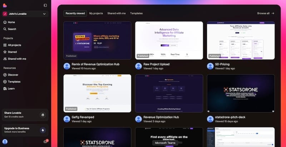Click the SD-Pricing title text
The image size is (286, 147).
pos(222,64)
